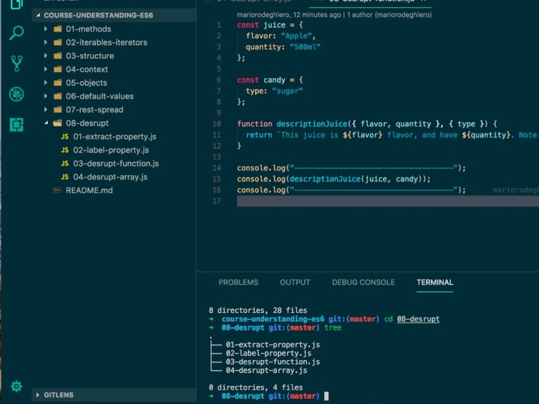Switch to the PROBLEMS panel tab

[x=238, y=282]
